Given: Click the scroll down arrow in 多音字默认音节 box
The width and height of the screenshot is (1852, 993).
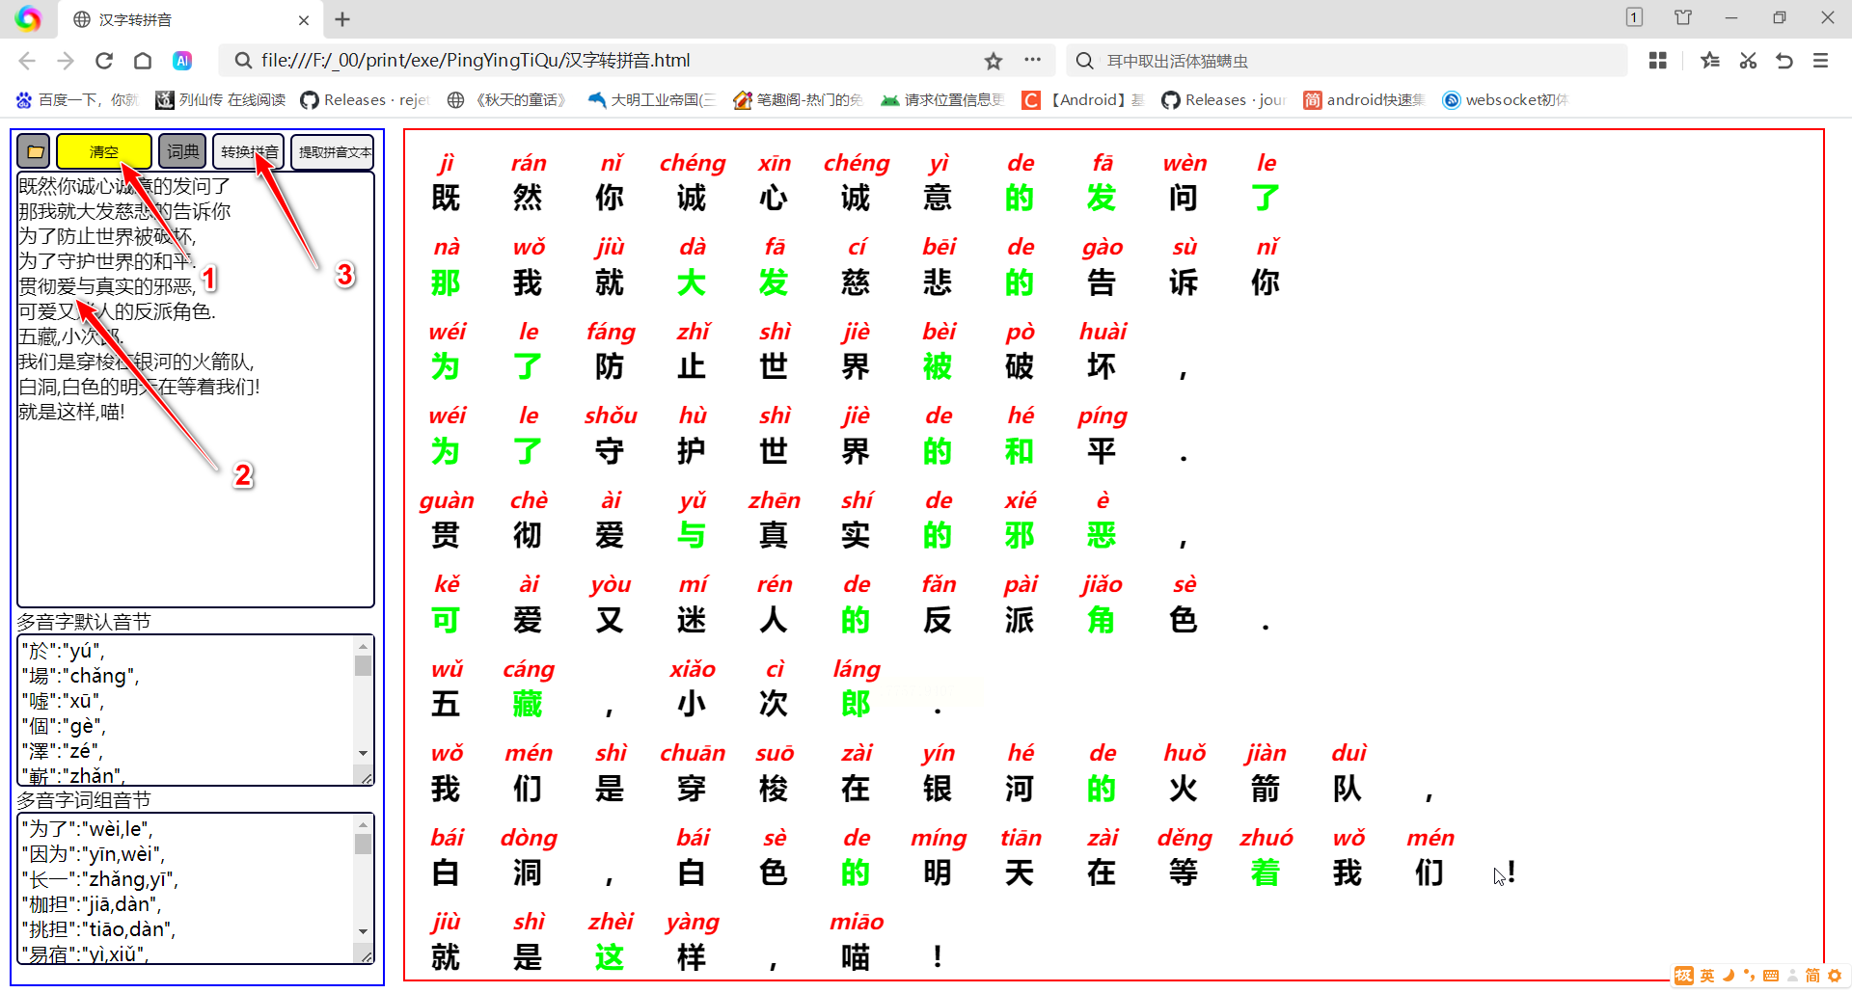Looking at the screenshot, I should point(363,753).
